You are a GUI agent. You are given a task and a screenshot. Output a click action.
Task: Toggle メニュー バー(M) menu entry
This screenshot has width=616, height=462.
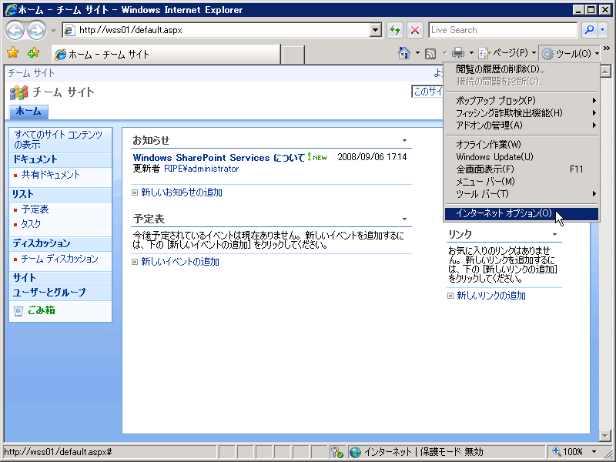click(522, 182)
